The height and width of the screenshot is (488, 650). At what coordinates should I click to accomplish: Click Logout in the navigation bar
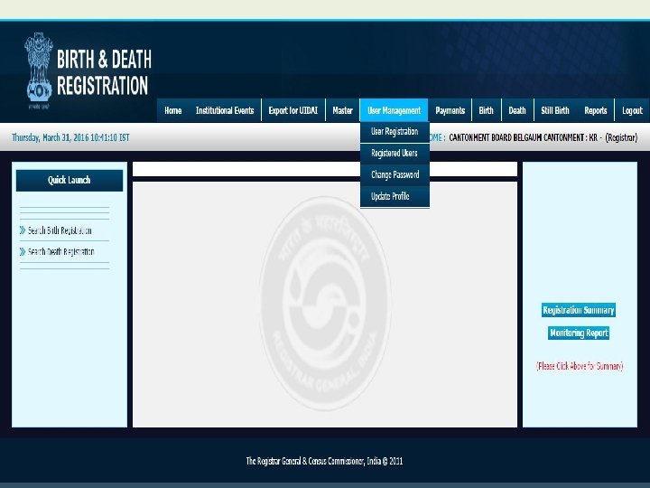pyautogui.click(x=632, y=110)
